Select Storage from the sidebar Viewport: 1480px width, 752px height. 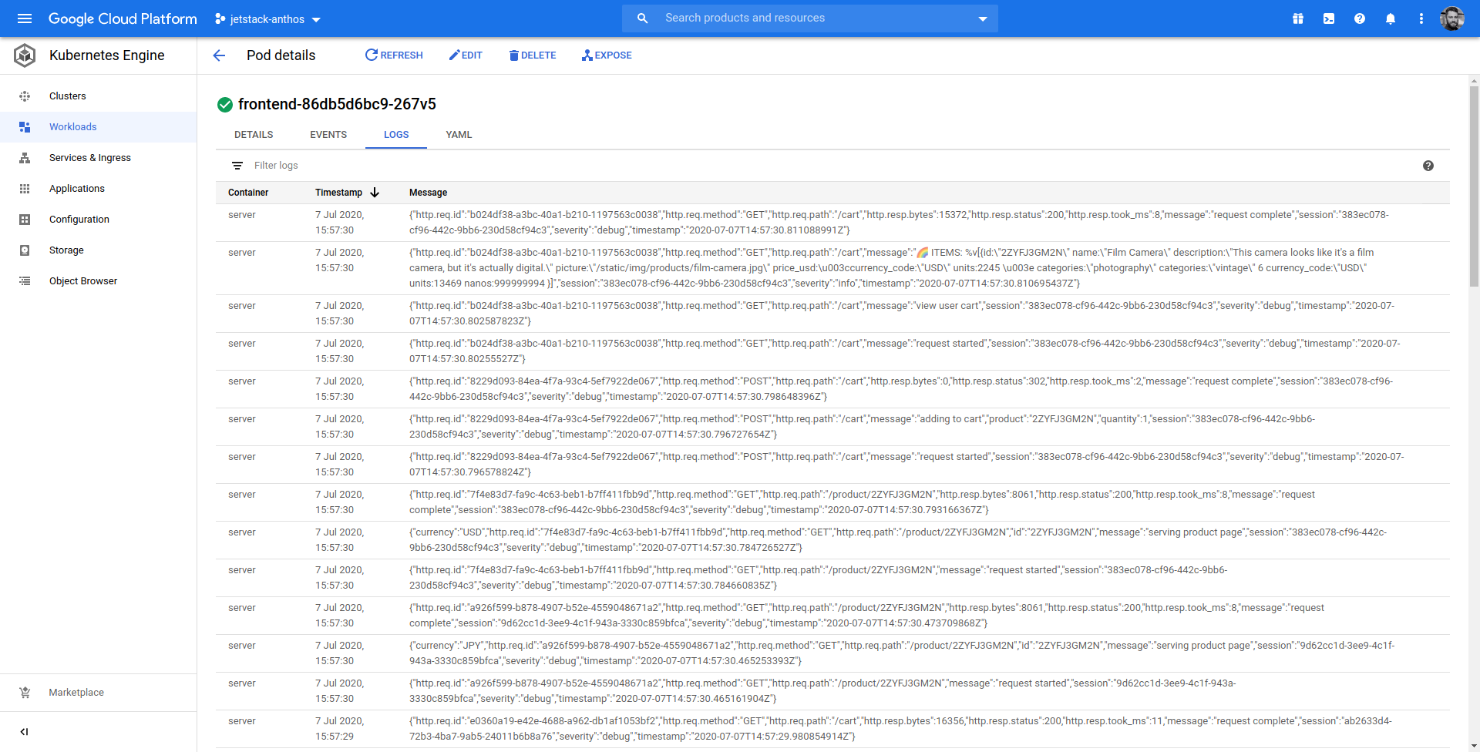point(66,250)
